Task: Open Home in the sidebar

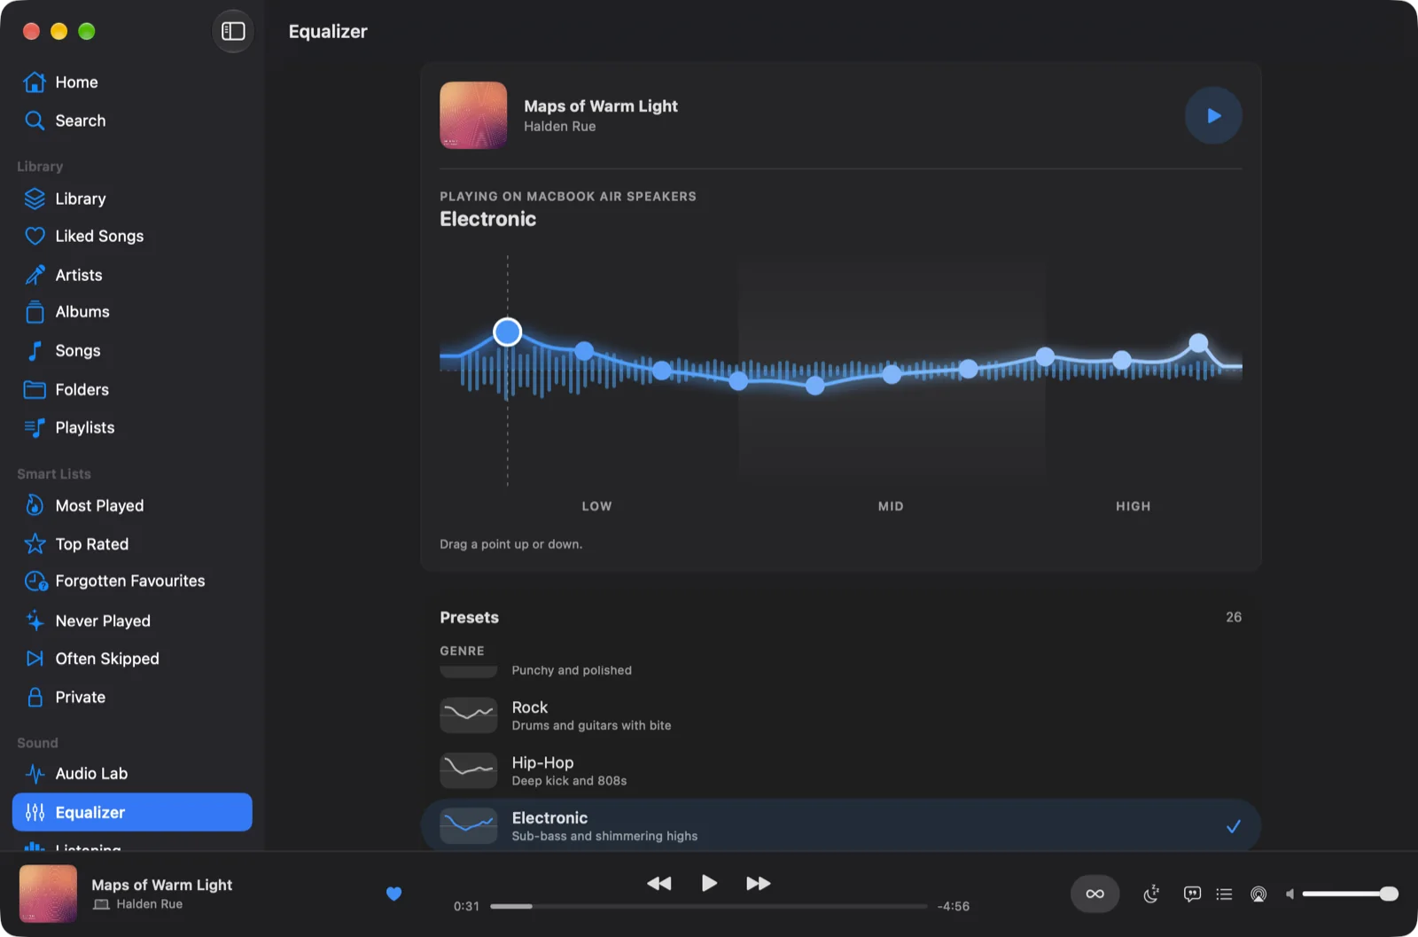Action: [x=132, y=82]
